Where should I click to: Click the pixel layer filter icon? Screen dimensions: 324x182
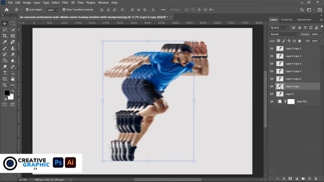(x=294, y=27)
